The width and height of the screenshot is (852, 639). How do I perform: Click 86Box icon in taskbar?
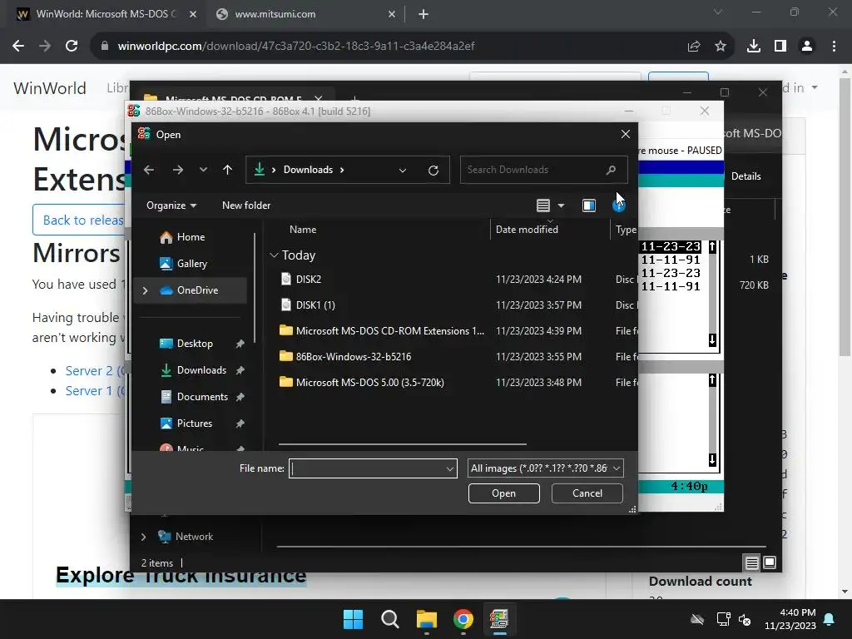[x=499, y=619]
